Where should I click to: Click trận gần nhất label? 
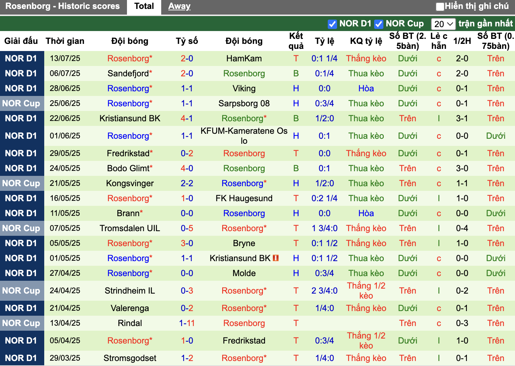coord(486,24)
